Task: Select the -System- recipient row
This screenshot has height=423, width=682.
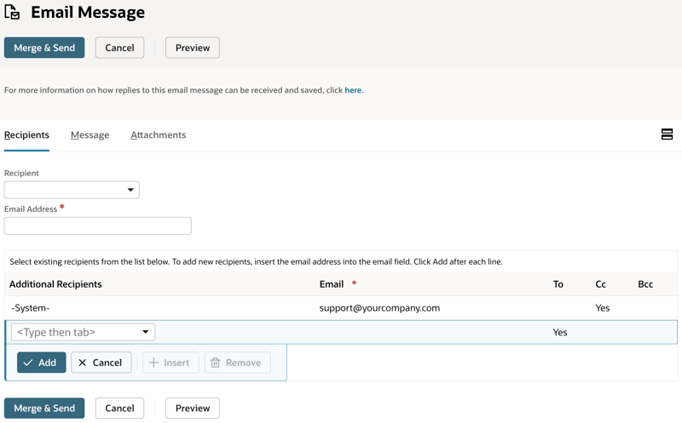Action: pos(341,308)
